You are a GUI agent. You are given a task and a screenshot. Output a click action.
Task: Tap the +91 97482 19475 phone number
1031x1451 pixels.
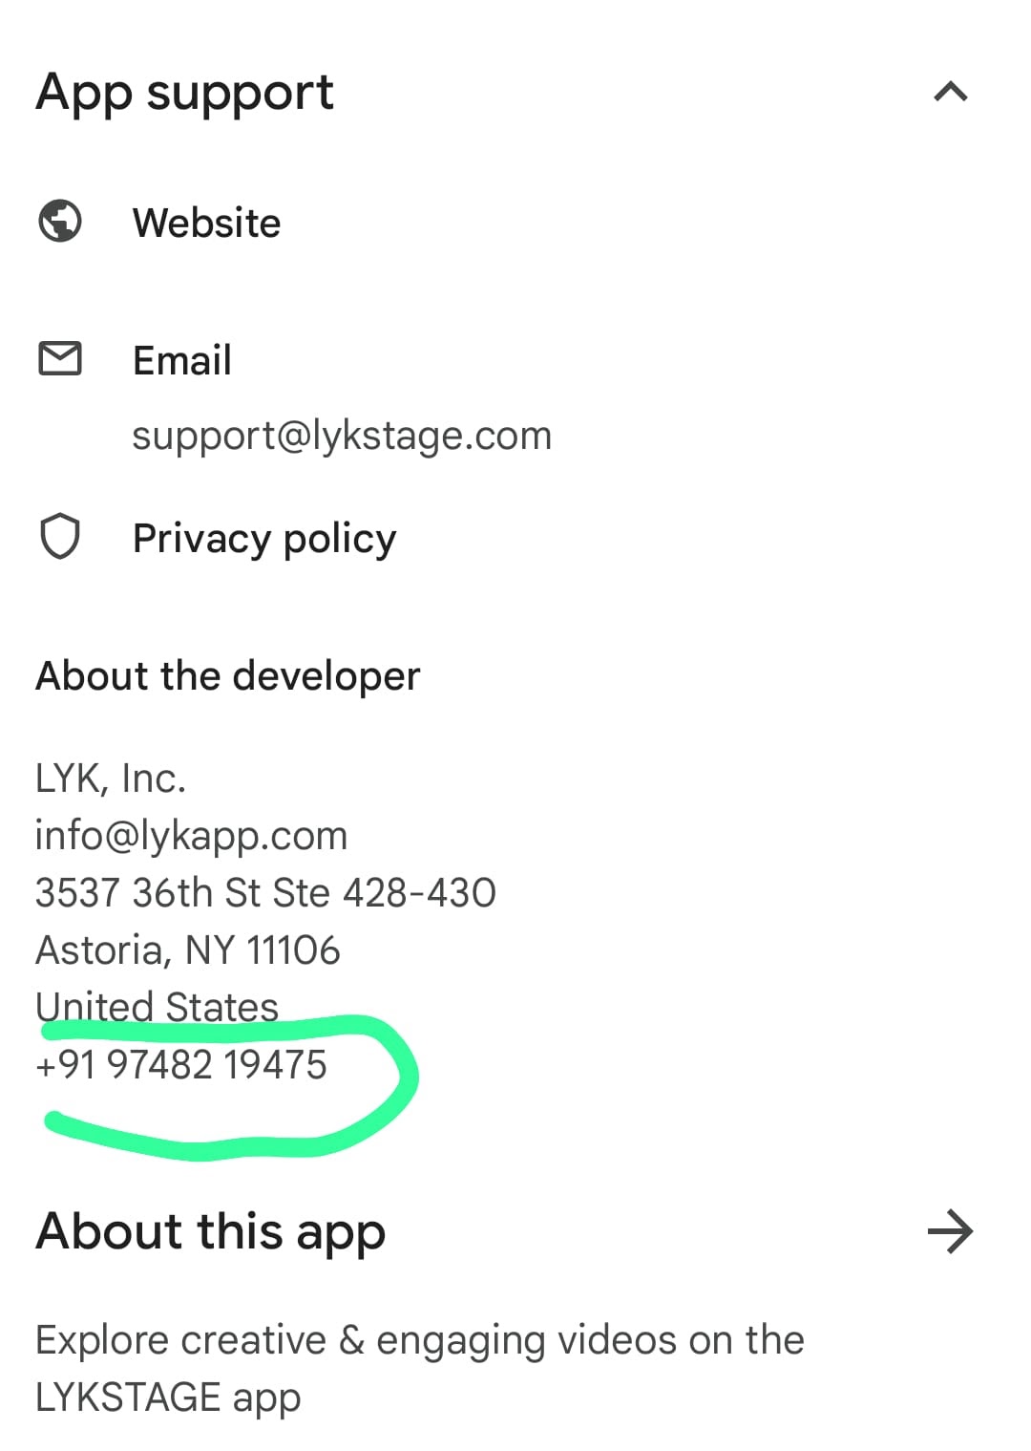[x=181, y=1064]
